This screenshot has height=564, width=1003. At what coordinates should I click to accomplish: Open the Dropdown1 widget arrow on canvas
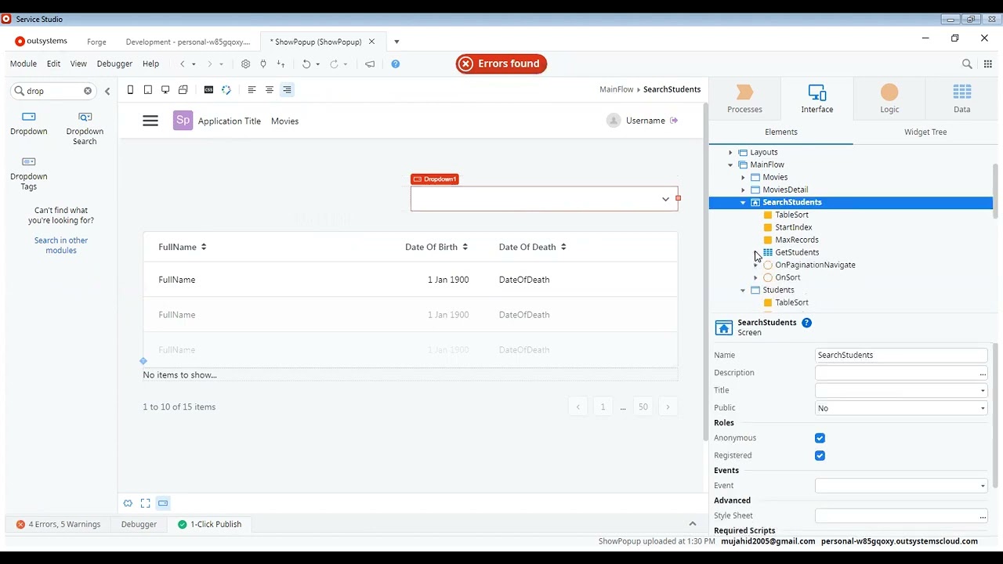tap(665, 199)
